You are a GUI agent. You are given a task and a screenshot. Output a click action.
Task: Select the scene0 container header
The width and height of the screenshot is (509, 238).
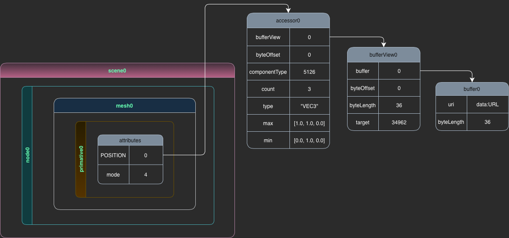pos(117,70)
